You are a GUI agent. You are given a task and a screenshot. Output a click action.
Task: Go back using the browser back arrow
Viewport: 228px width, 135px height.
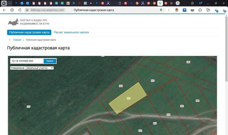(4, 10)
